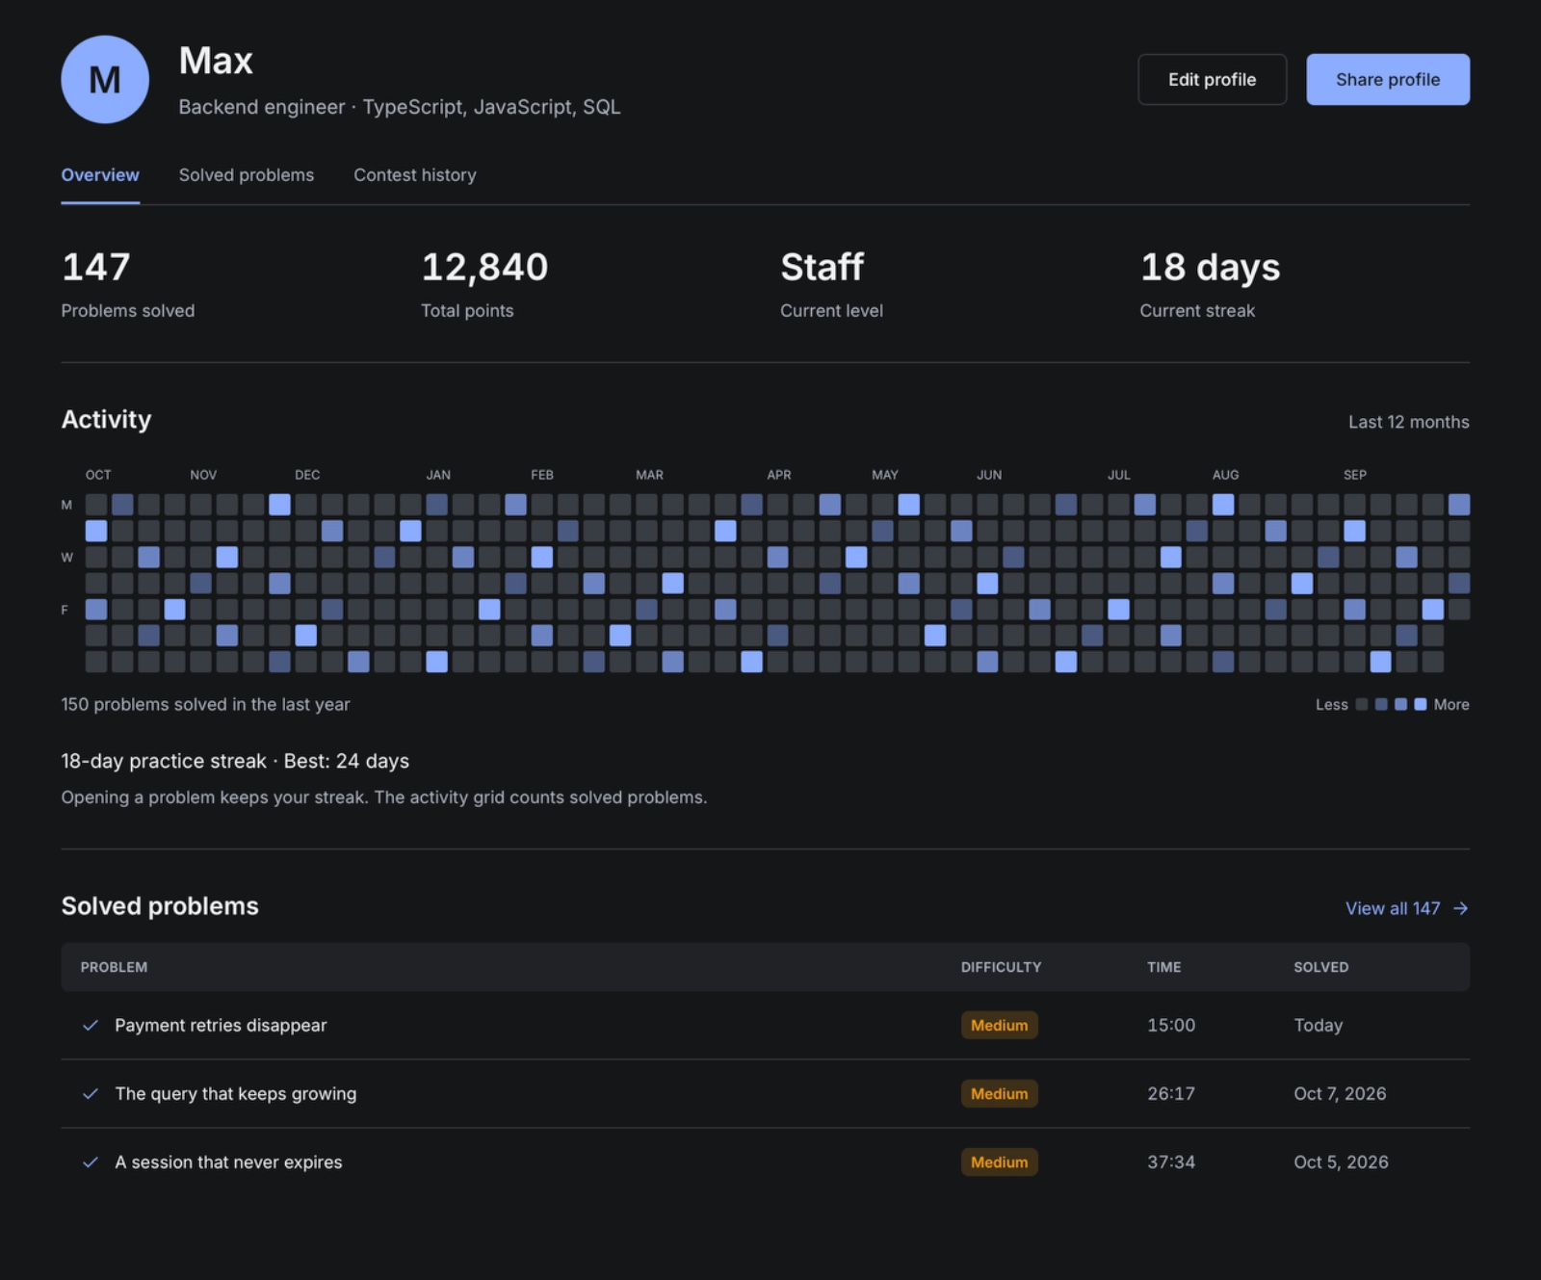Click the PROBLEM column header

pos(114,967)
